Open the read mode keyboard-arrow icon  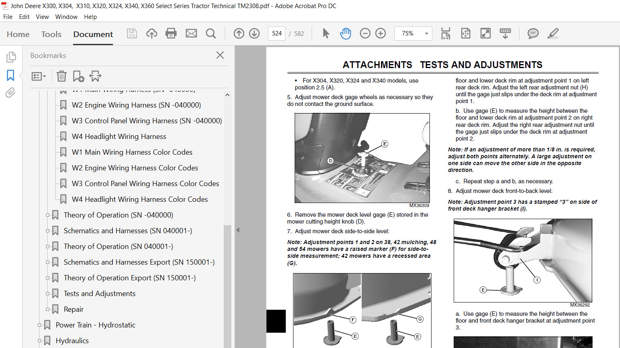(x=505, y=33)
